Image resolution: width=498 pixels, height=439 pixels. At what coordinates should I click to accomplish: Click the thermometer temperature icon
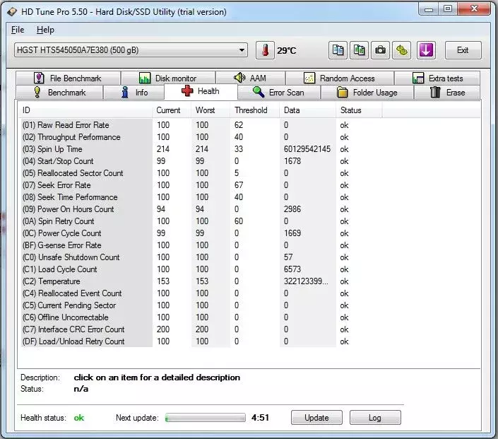click(x=265, y=50)
